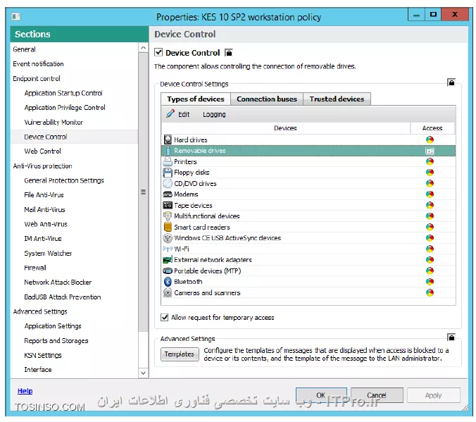Open Network Attack Blocker section
Viewport: 476px width, 422px height.
pyautogui.click(x=58, y=283)
